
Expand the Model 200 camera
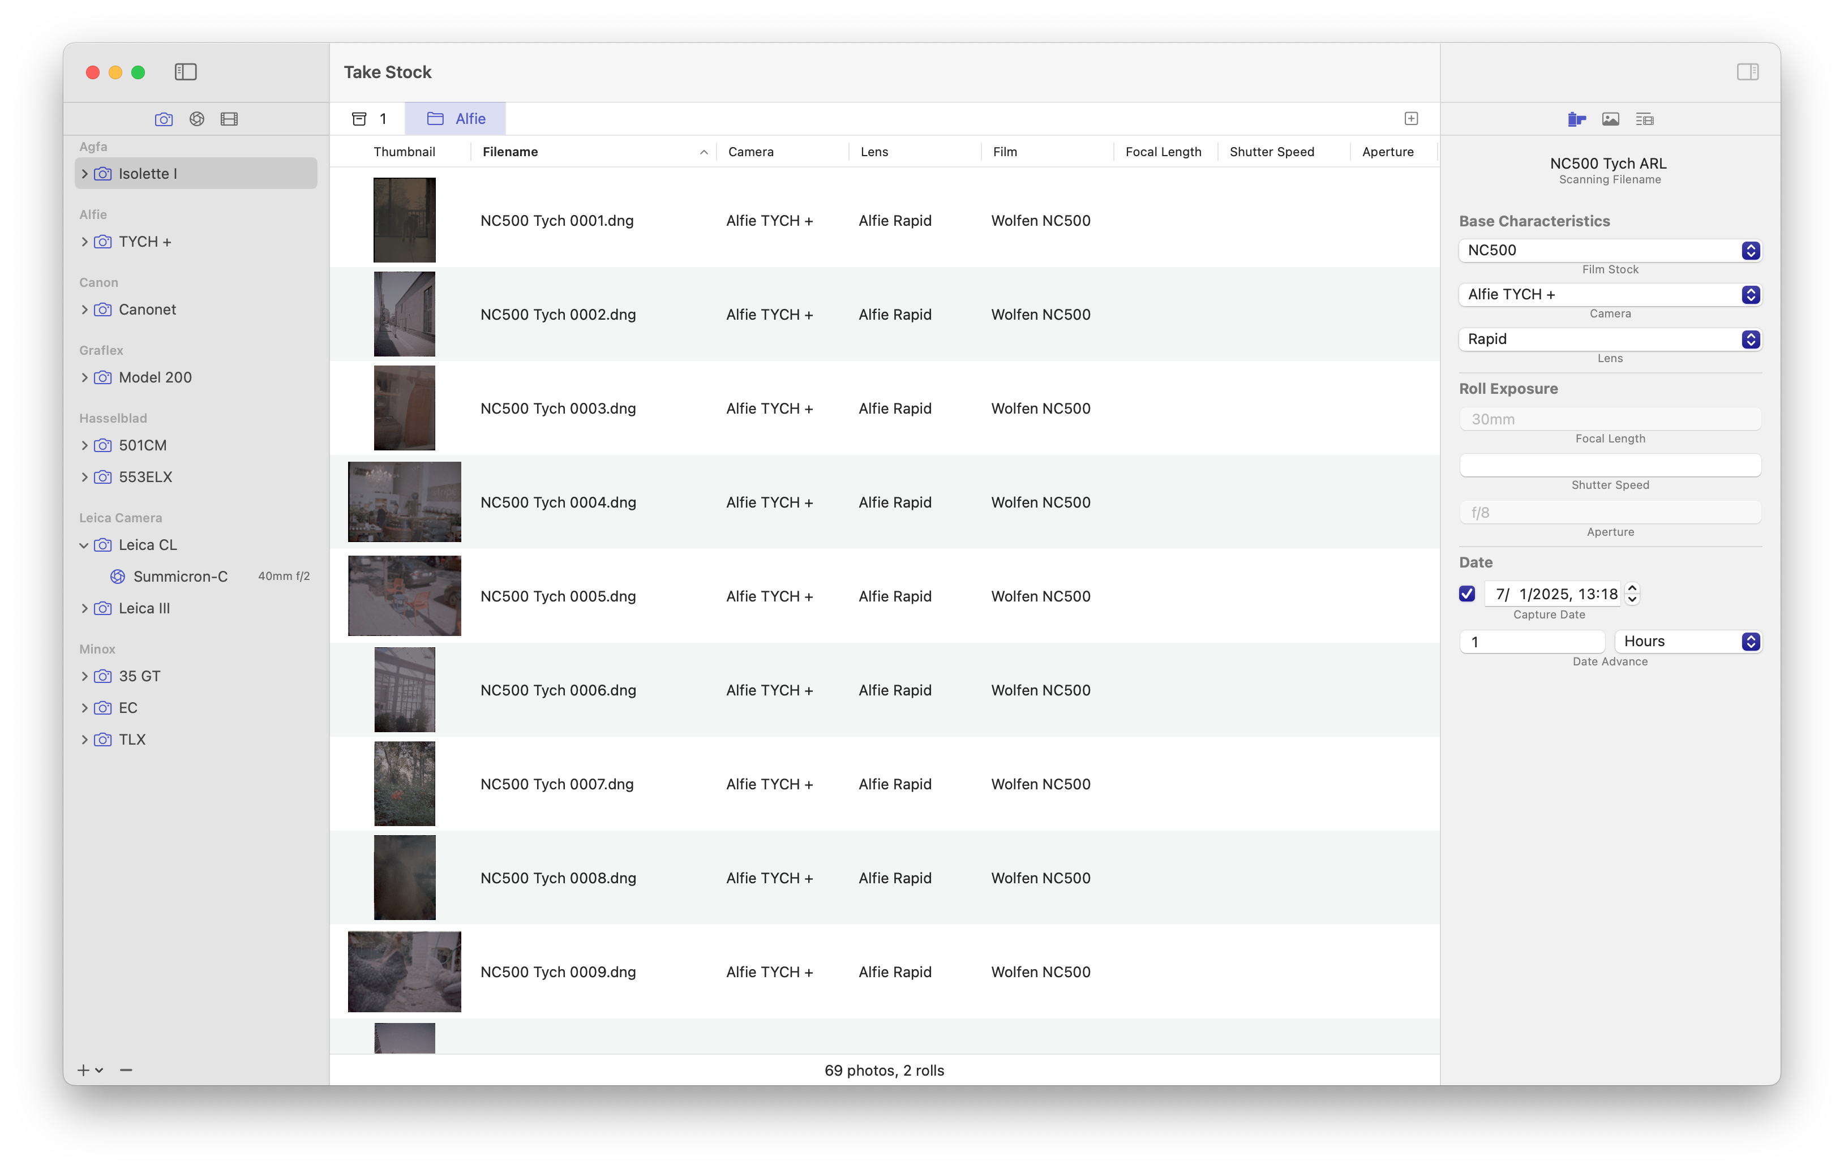point(84,377)
